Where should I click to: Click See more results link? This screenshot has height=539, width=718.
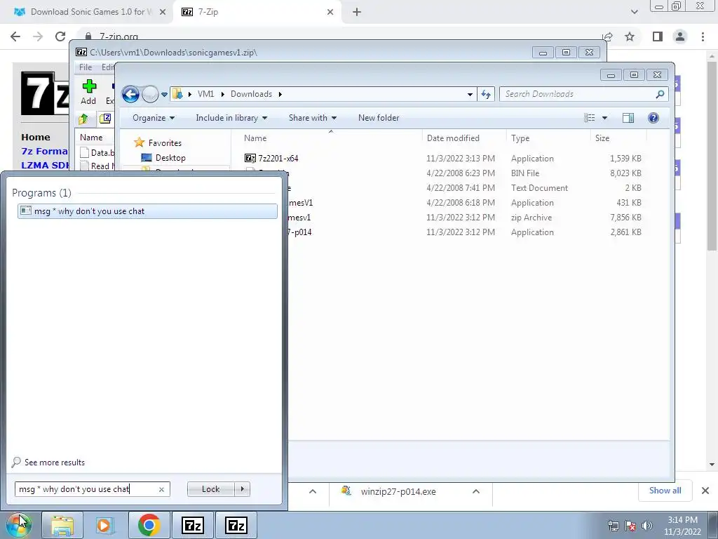click(55, 463)
